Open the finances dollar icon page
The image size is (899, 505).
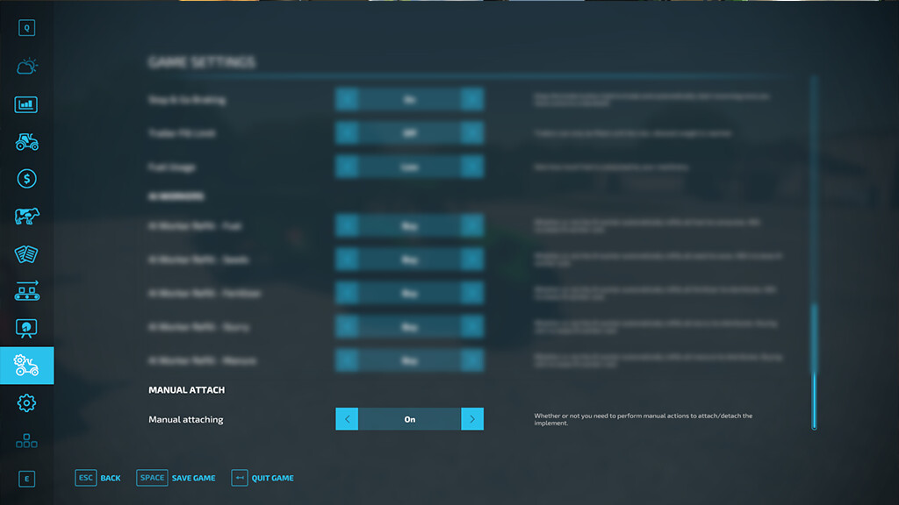(26, 179)
